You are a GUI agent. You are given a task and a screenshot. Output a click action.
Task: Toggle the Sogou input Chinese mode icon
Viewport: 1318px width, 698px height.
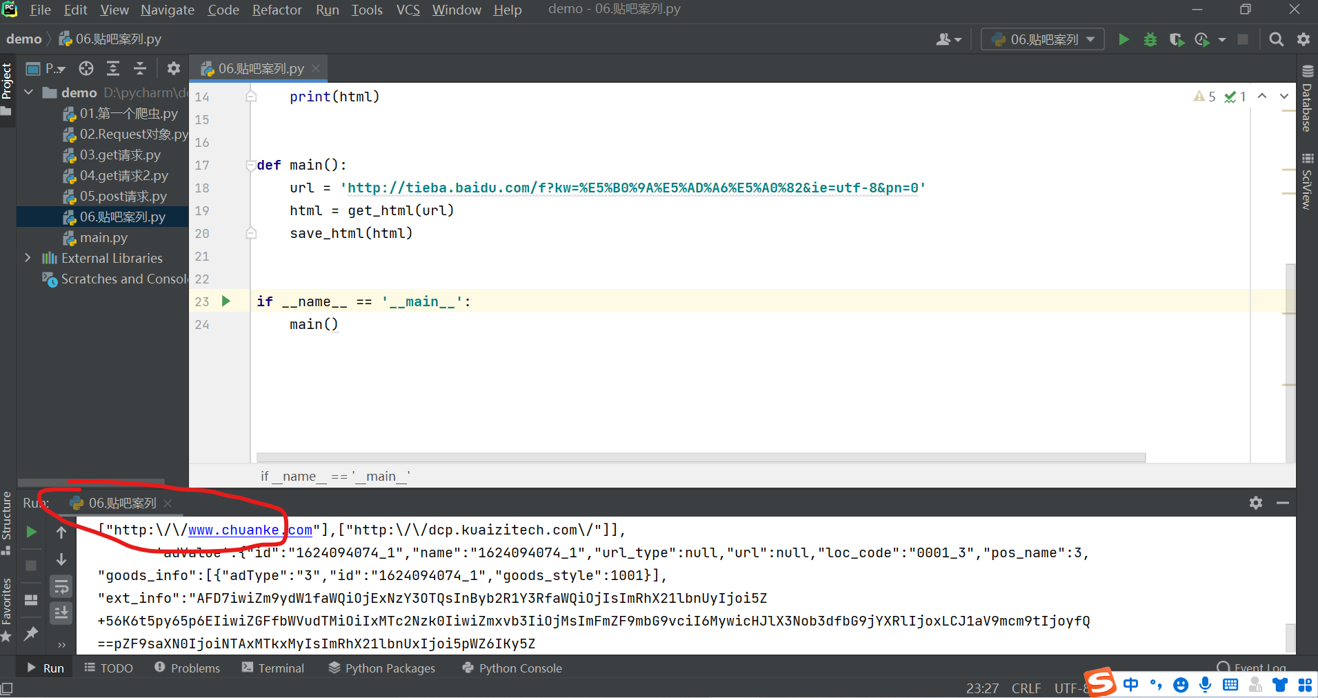(1130, 684)
